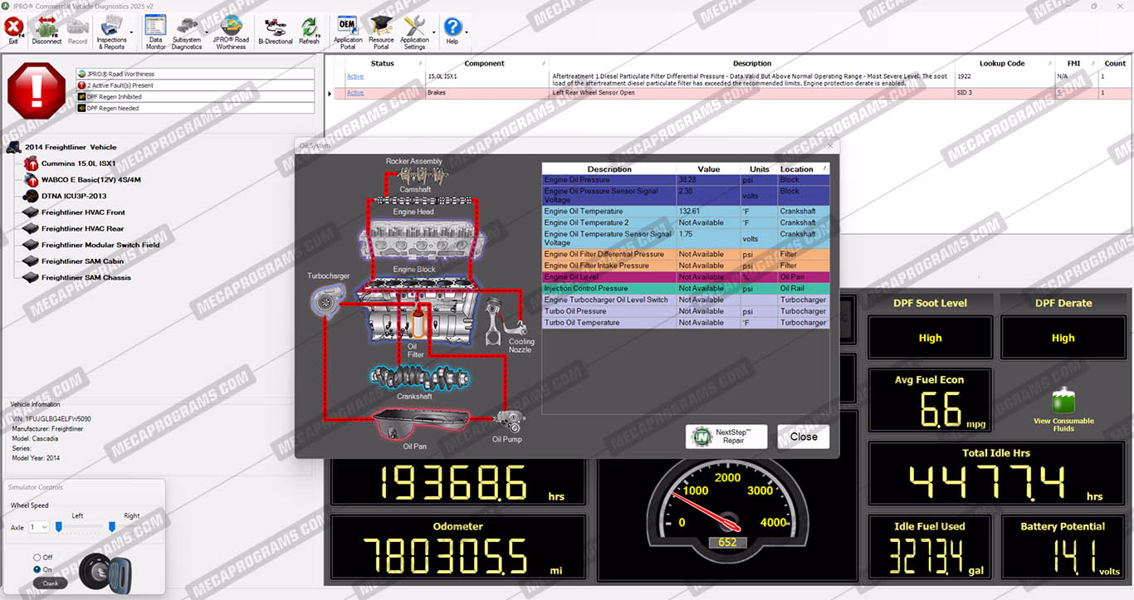Select Freightliner HVAC Front component
The height and width of the screenshot is (600, 1134).
click(83, 212)
